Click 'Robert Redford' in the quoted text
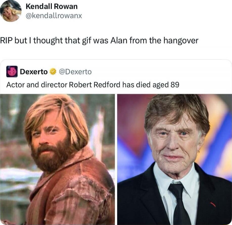 tap(95, 85)
